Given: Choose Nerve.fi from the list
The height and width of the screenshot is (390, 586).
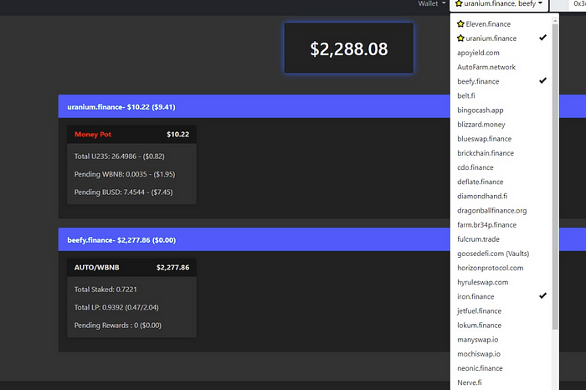Looking at the screenshot, I should pos(470,382).
